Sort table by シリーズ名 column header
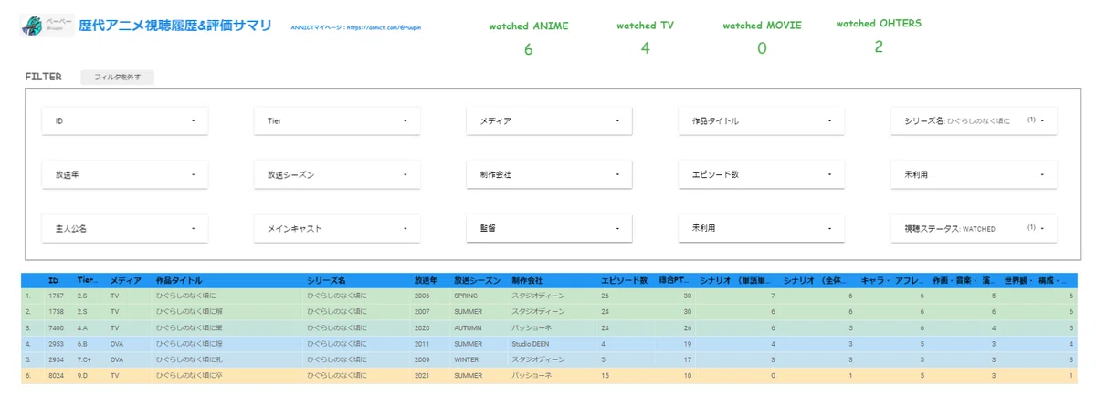 click(327, 281)
